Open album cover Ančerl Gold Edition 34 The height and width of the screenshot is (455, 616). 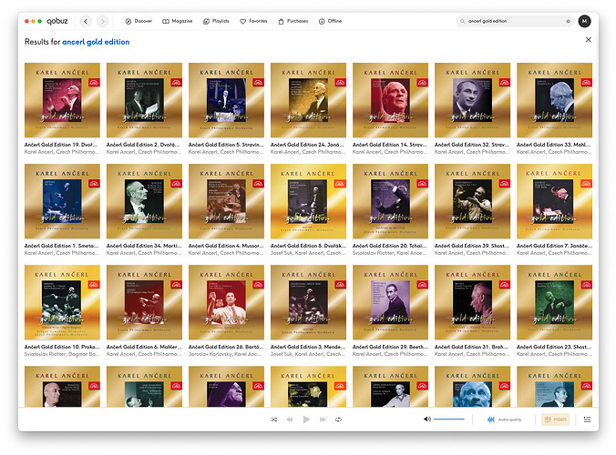(x=144, y=201)
